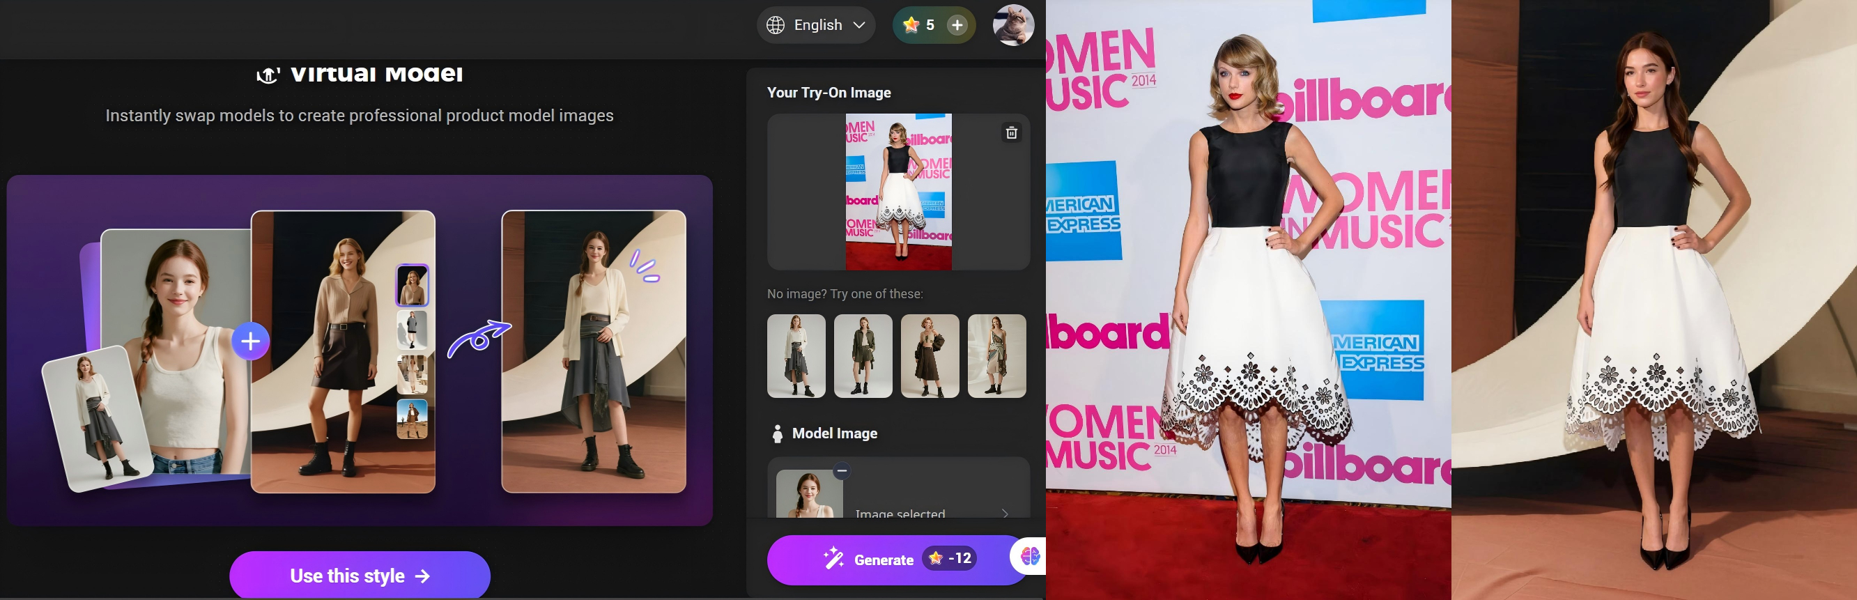The image size is (1857, 600).
Task: Open the cat avatar profile menu
Action: [x=1013, y=25]
